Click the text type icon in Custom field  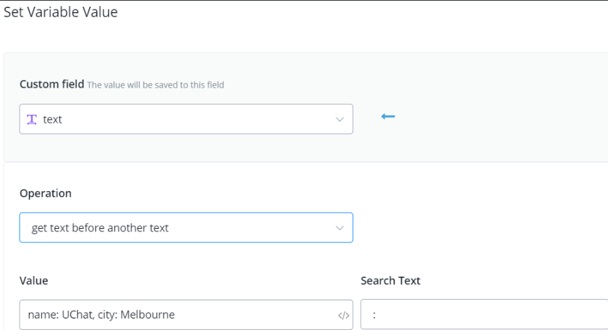click(x=32, y=119)
